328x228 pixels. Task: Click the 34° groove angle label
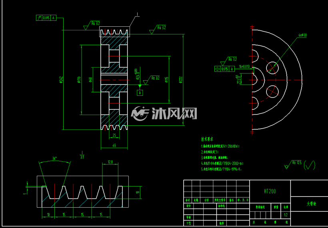[x=54, y=159]
